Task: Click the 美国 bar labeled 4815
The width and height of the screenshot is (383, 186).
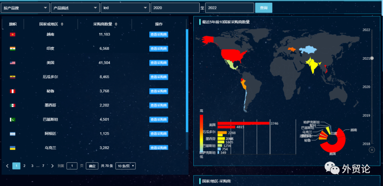Action: pyautogui.click(x=226, y=127)
